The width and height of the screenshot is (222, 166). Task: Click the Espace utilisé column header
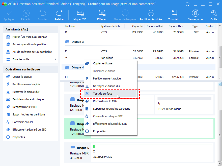pyautogui.click(x=155, y=26)
